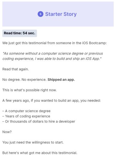The image size is (116, 155).
Task: Click the purple header banner
Action: tap(58, 14)
